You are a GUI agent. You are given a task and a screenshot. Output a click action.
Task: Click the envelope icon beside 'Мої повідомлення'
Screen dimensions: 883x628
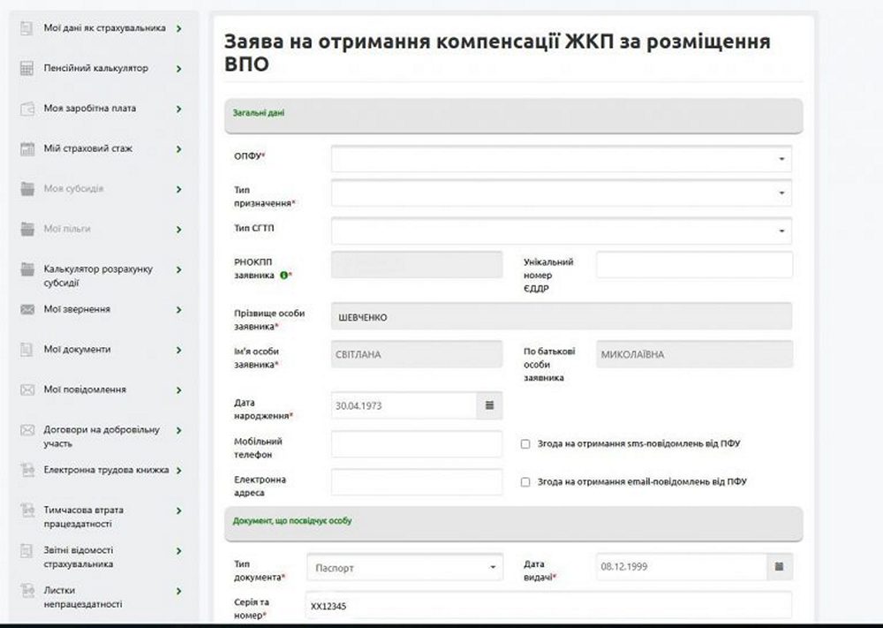26,390
